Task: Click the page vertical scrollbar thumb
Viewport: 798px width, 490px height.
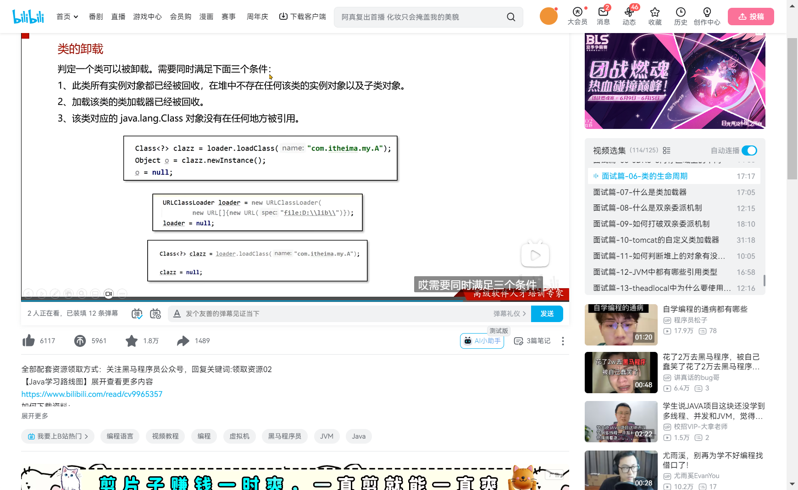Action: click(792, 108)
